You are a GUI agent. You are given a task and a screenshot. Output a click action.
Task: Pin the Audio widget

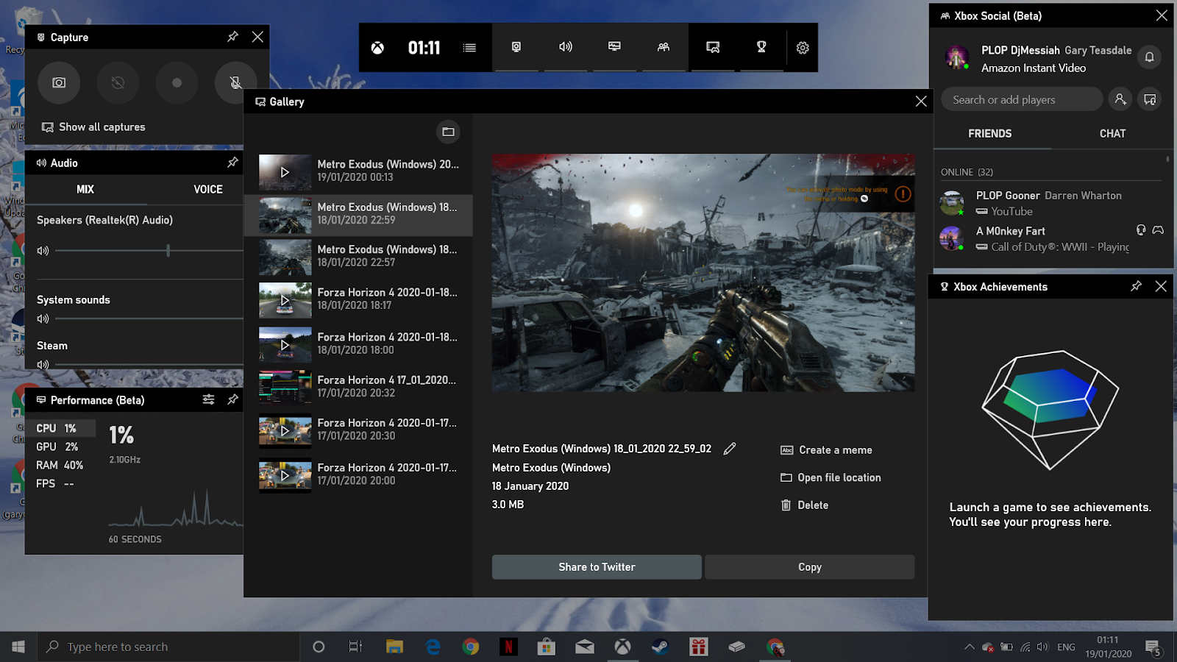click(x=232, y=163)
